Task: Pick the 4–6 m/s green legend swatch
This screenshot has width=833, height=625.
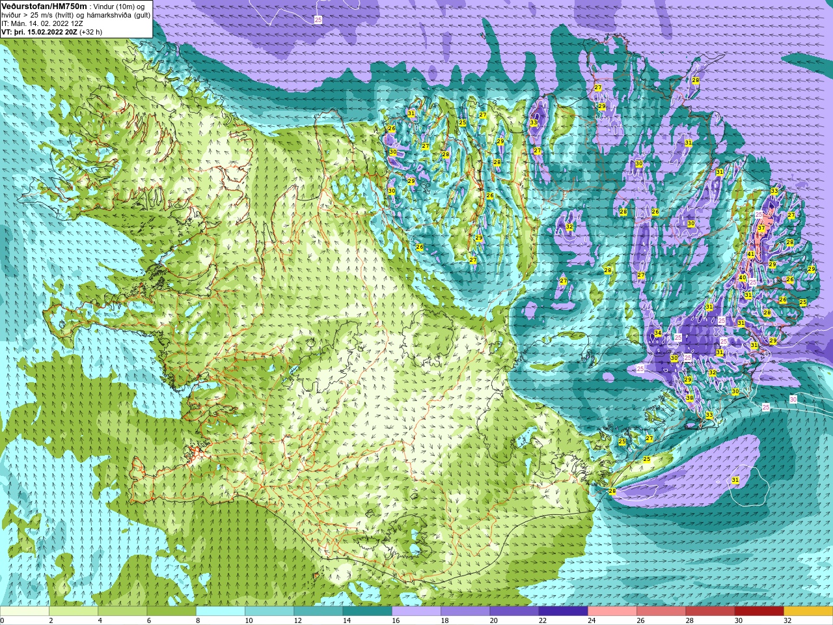Action: click(122, 611)
